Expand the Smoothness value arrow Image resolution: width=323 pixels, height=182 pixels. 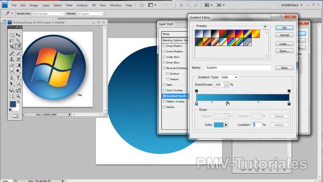[x=226, y=84]
